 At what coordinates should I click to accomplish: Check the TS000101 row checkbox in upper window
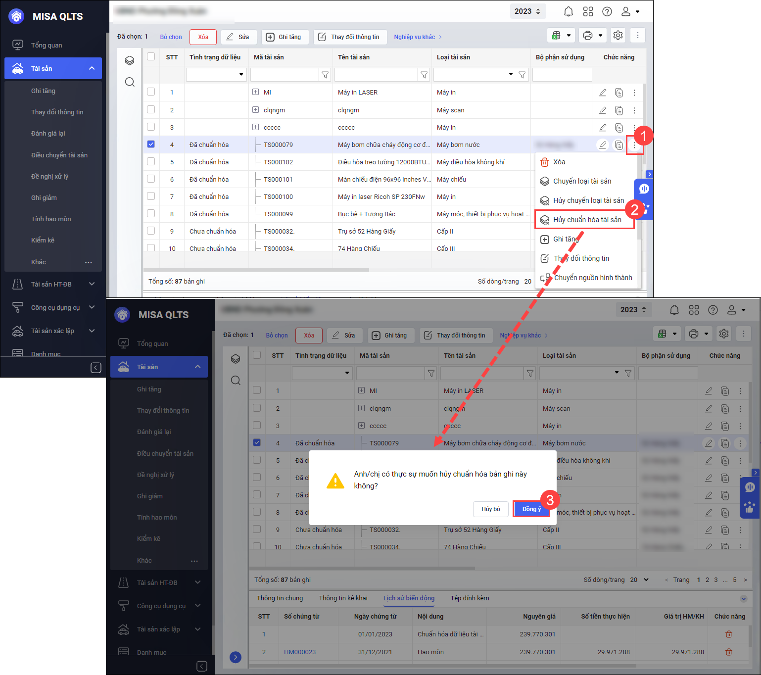pyautogui.click(x=151, y=179)
